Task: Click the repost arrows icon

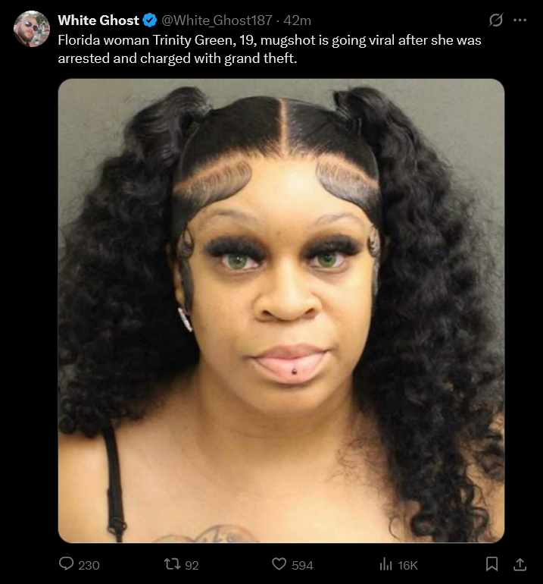Action: click(173, 564)
